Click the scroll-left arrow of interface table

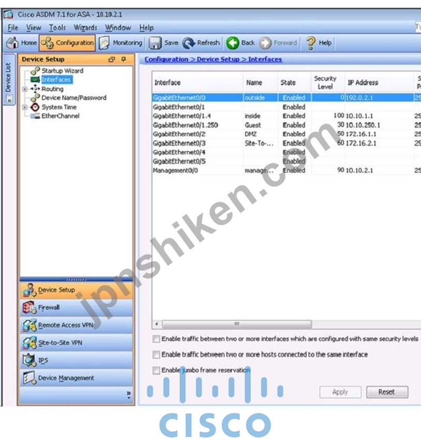(x=157, y=324)
